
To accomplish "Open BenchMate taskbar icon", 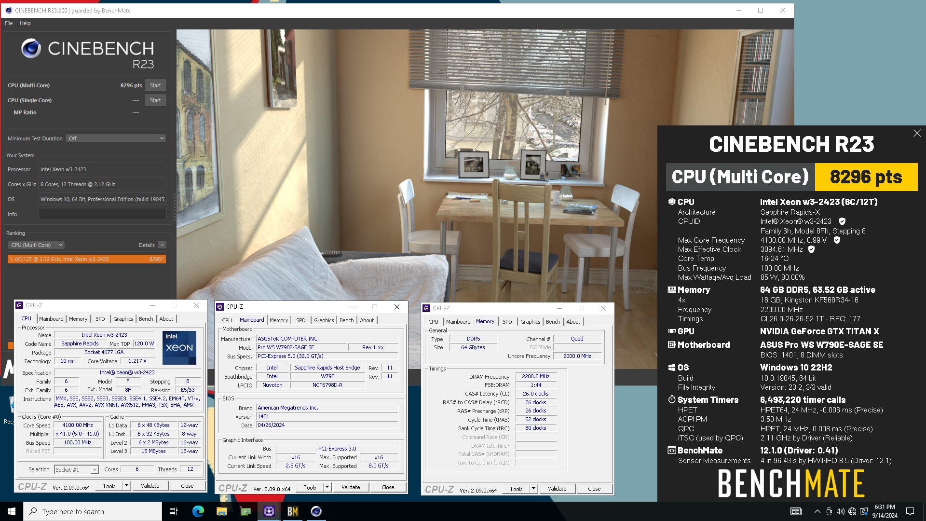I will tap(292, 511).
